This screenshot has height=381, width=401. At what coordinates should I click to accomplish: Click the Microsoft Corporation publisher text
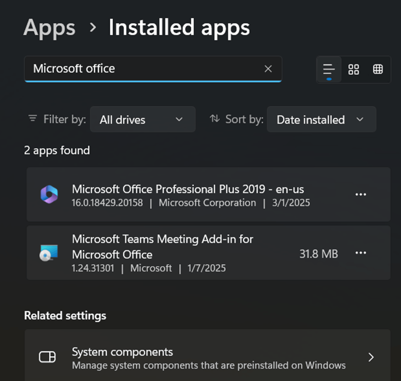point(207,203)
